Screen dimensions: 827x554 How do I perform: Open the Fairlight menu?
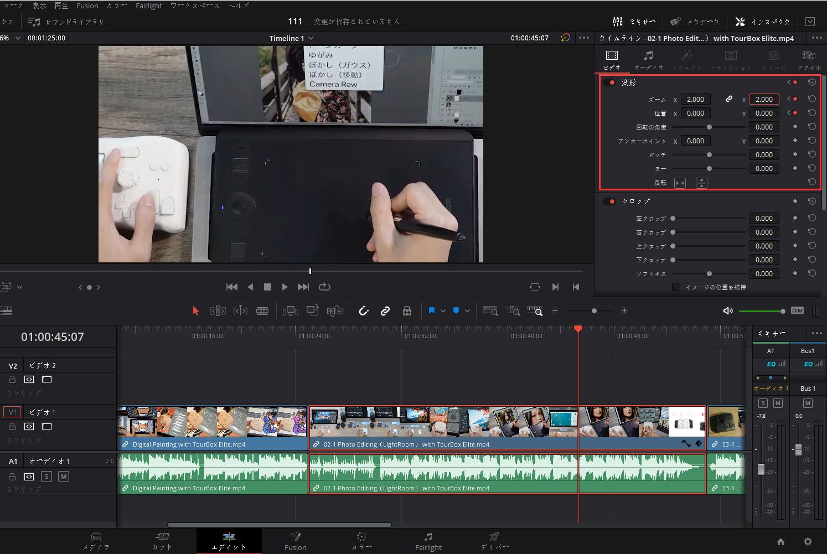[149, 6]
